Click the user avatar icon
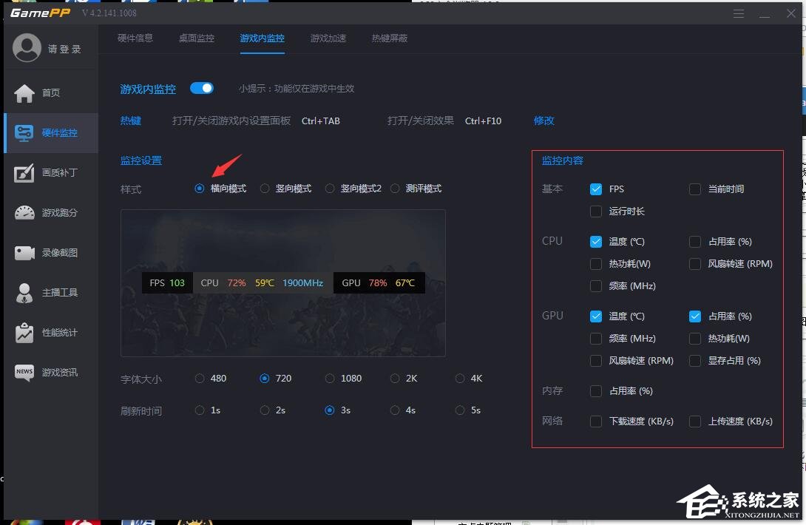This screenshot has width=806, height=525. 27,47
